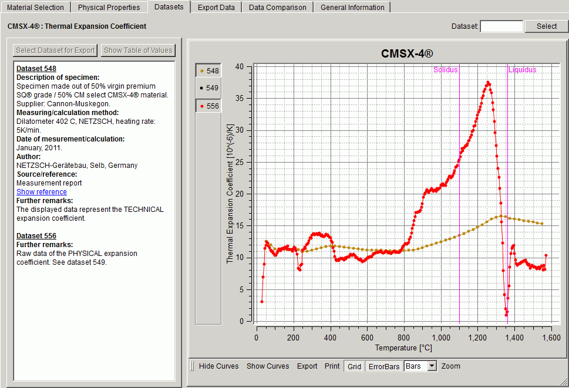This screenshot has height=388, width=569.
Task: Toggle the ErrorBars button
Action: coord(384,366)
